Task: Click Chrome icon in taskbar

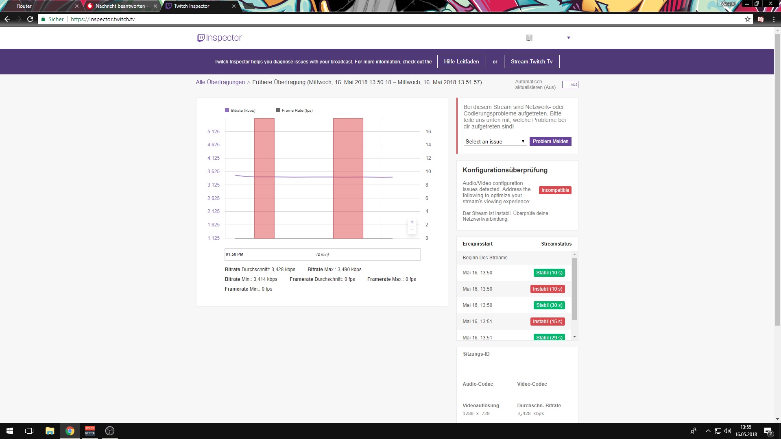Action: click(70, 431)
